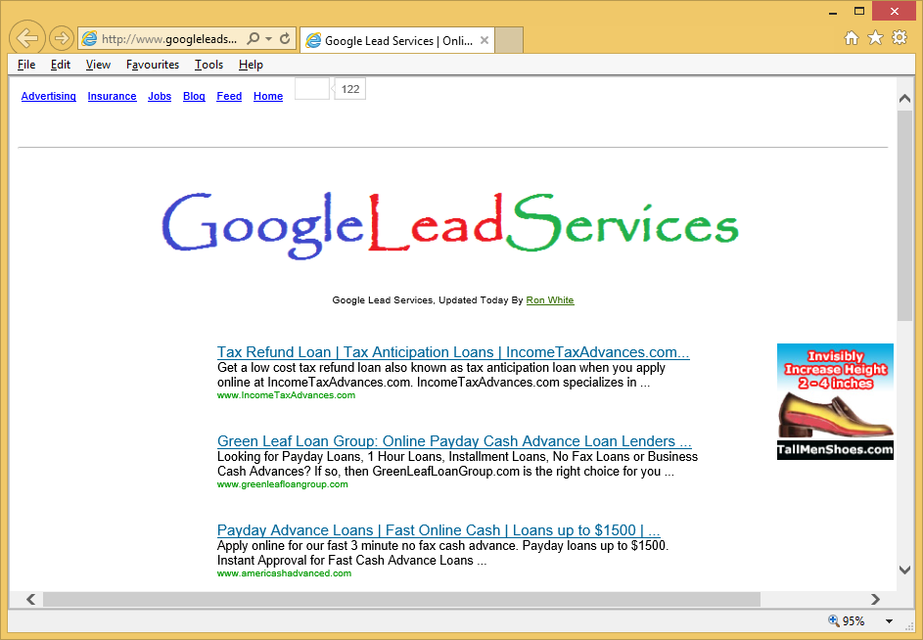Viewport: 923px width, 640px height.
Task: Maximize the Internet Explorer window
Action: pyautogui.click(x=859, y=11)
